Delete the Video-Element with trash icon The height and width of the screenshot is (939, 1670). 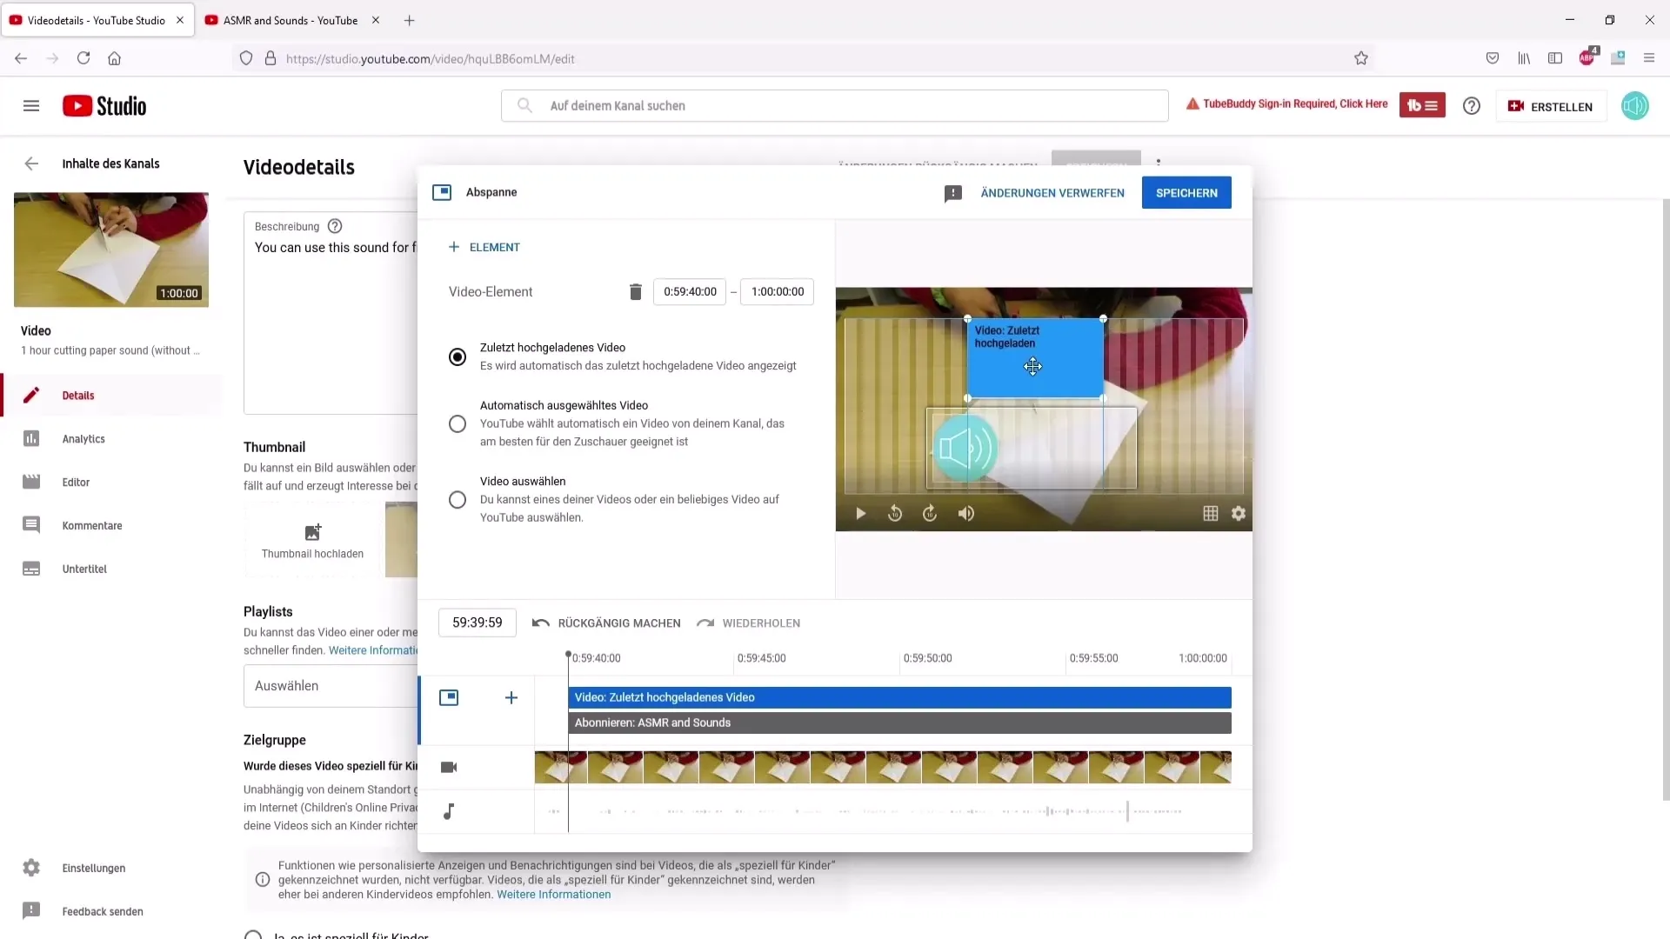pyautogui.click(x=636, y=292)
